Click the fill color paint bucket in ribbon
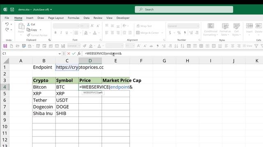 [86, 33]
